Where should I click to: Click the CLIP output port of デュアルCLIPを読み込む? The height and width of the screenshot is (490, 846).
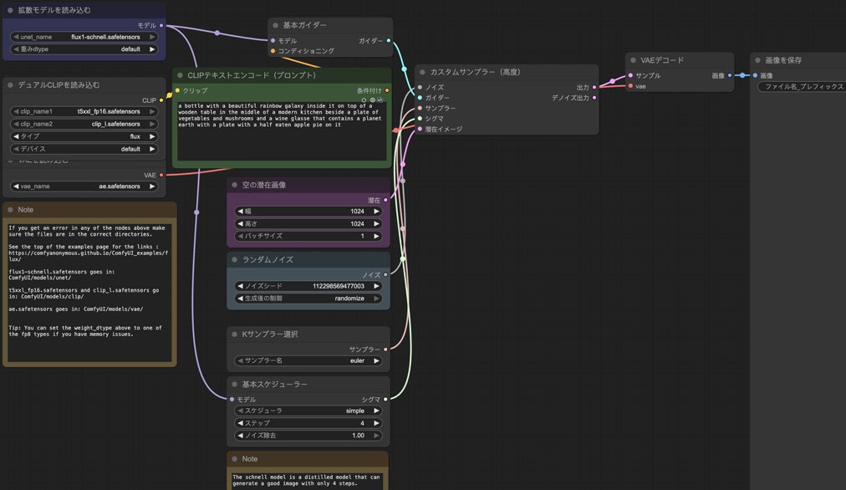tap(161, 100)
